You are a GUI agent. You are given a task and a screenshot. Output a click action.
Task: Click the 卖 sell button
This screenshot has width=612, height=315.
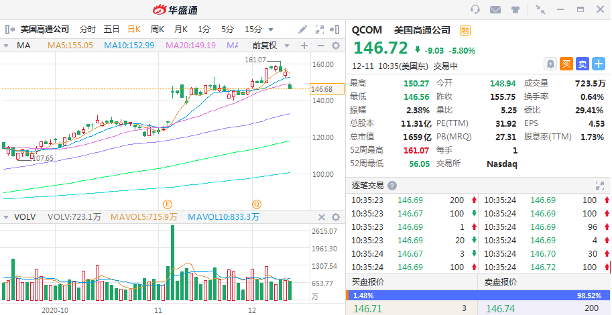[583, 64]
